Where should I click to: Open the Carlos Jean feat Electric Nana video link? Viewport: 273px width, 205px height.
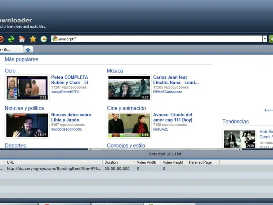pyautogui.click(x=175, y=80)
